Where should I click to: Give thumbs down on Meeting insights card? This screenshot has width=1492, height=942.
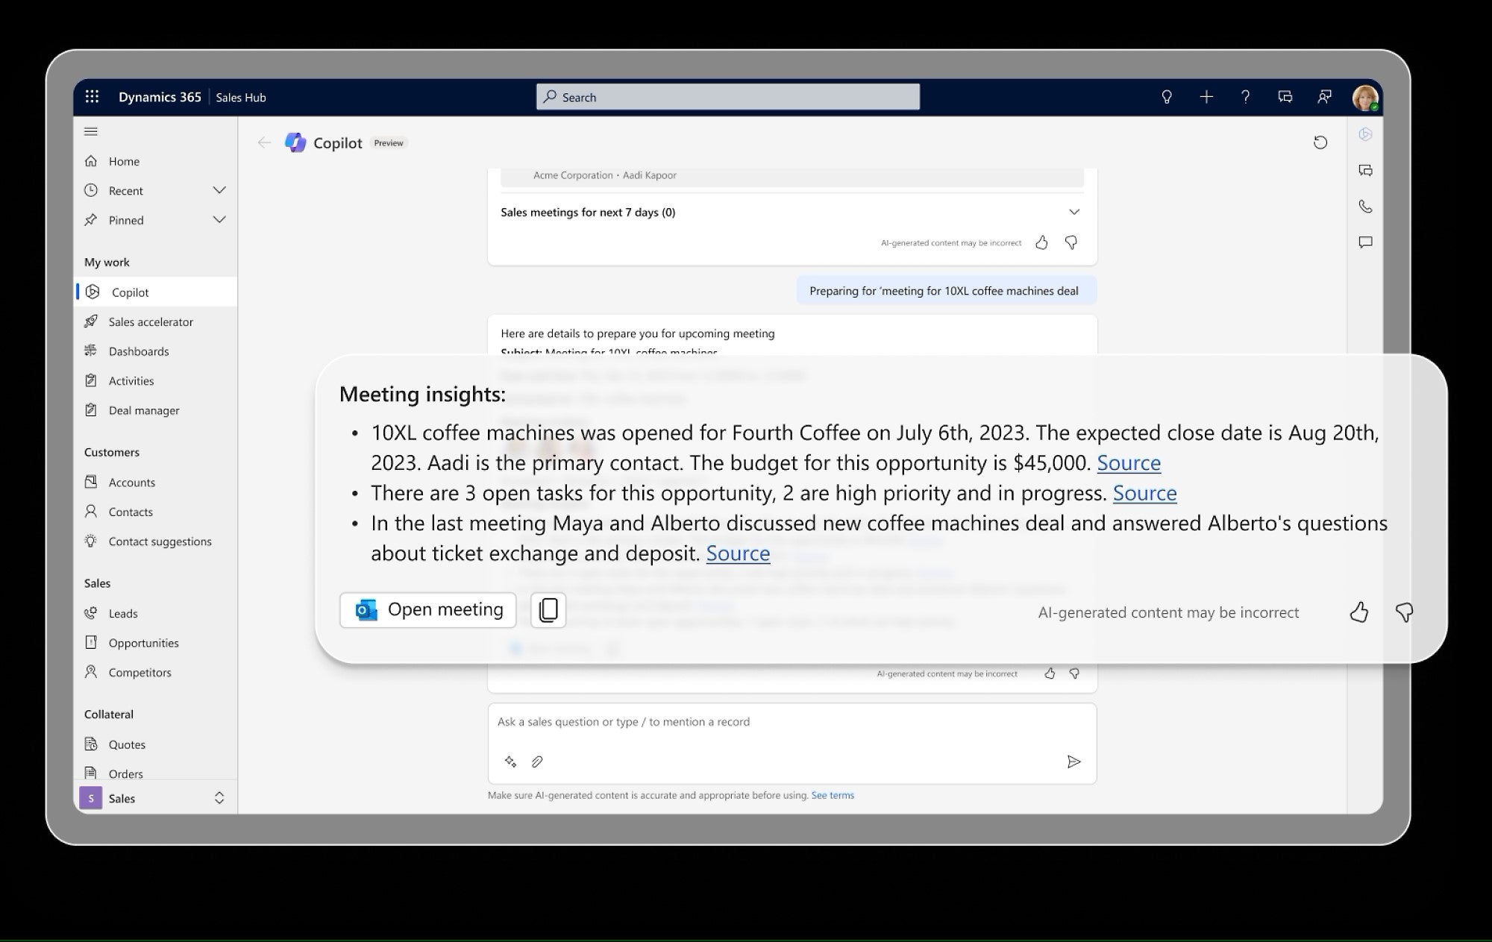pyautogui.click(x=1404, y=612)
